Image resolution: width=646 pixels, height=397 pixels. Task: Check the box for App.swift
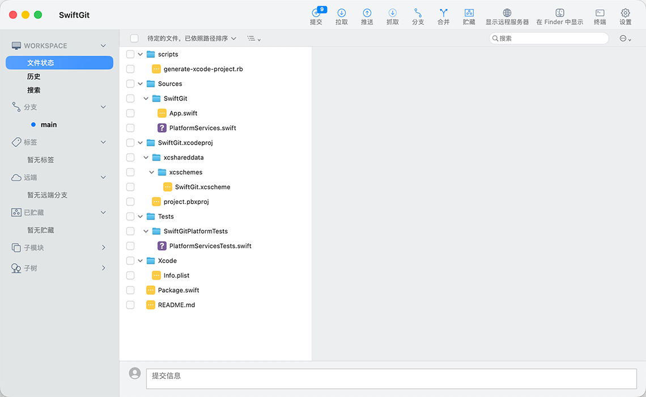click(130, 113)
